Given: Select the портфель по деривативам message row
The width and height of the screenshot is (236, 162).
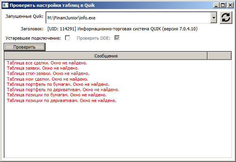Looking at the screenshot, I should point(118,90).
